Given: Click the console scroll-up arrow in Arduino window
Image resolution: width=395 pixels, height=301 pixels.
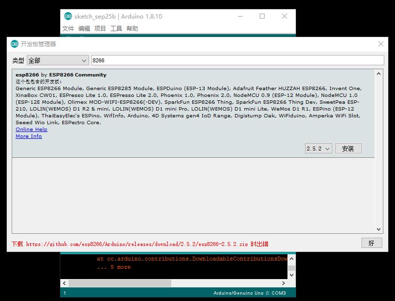Looking at the screenshot, I should click(x=291, y=259).
